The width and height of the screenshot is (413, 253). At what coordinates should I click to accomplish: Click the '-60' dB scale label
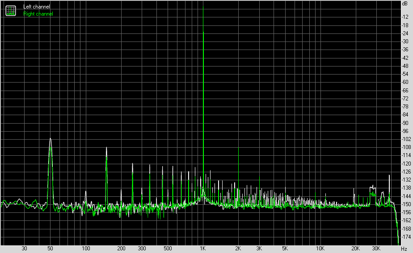(x=405, y=82)
